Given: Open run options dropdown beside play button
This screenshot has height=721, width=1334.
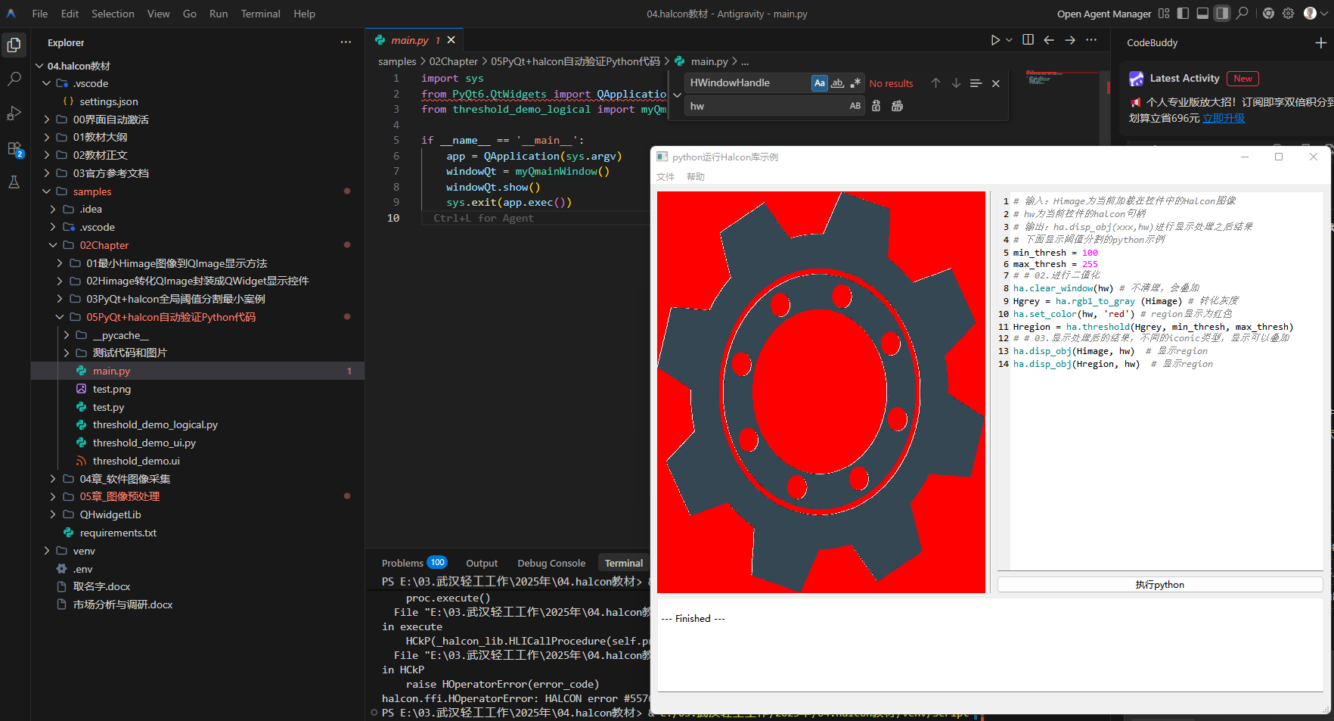Looking at the screenshot, I should click(x=1009, y=40).
